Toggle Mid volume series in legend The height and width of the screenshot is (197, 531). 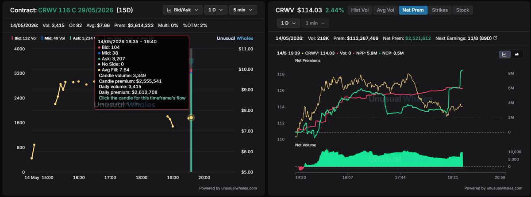pos(52,38)
